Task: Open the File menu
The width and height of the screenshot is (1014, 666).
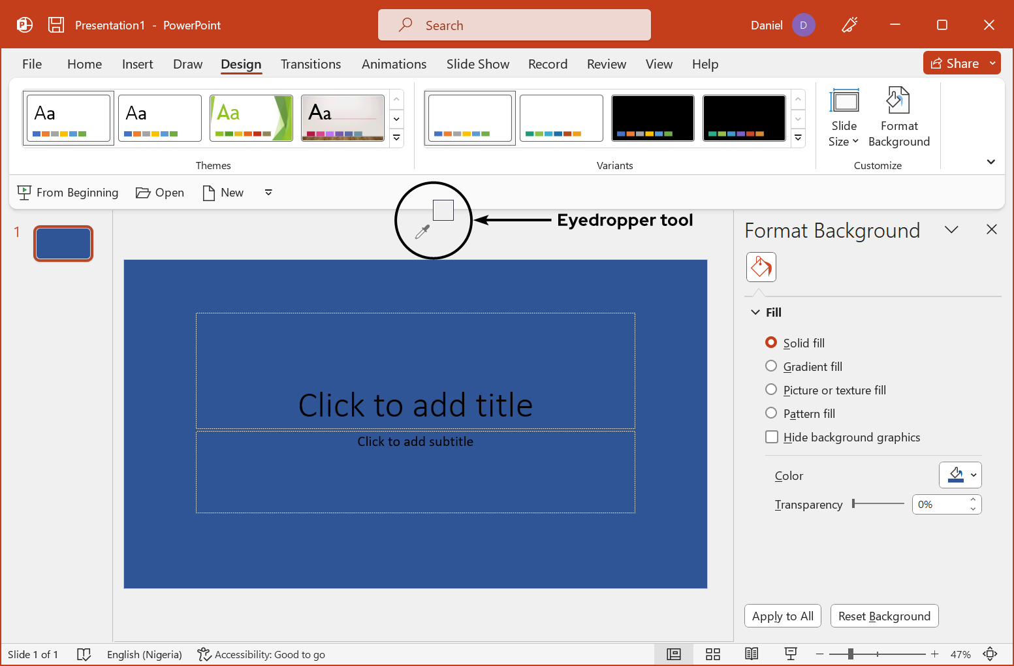Action: tap(32, 64)
